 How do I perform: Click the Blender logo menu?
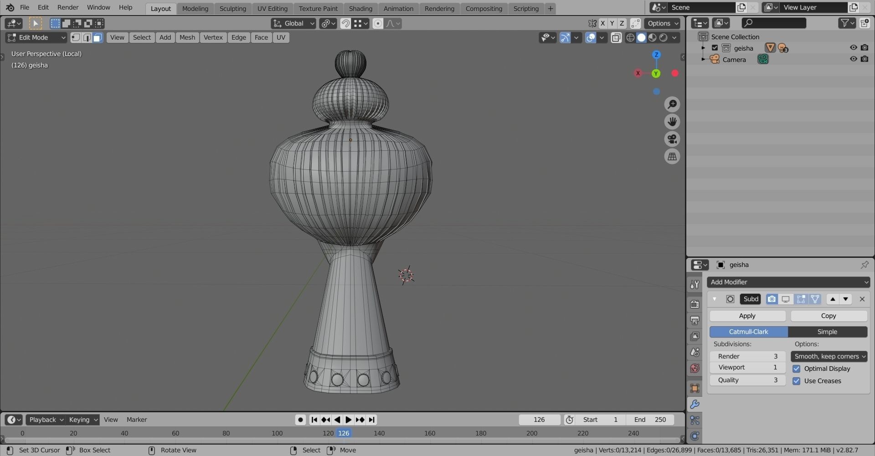pos(10,8)
